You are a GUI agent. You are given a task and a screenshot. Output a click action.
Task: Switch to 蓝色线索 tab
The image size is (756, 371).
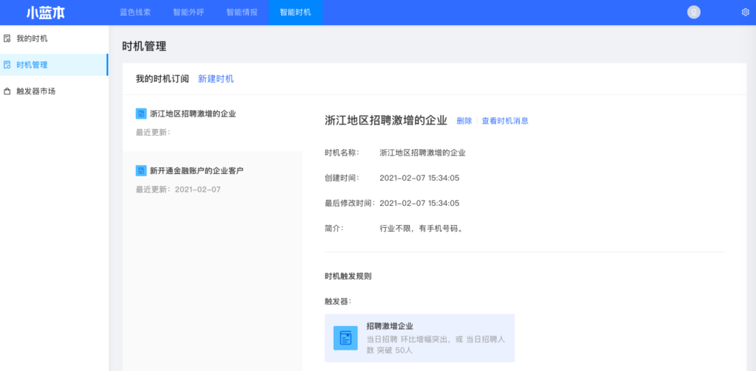(135, 13)
